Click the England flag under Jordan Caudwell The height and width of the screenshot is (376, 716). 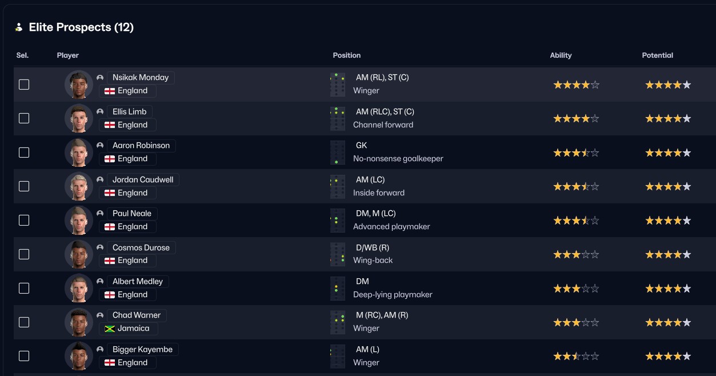(x=110, y=193)
